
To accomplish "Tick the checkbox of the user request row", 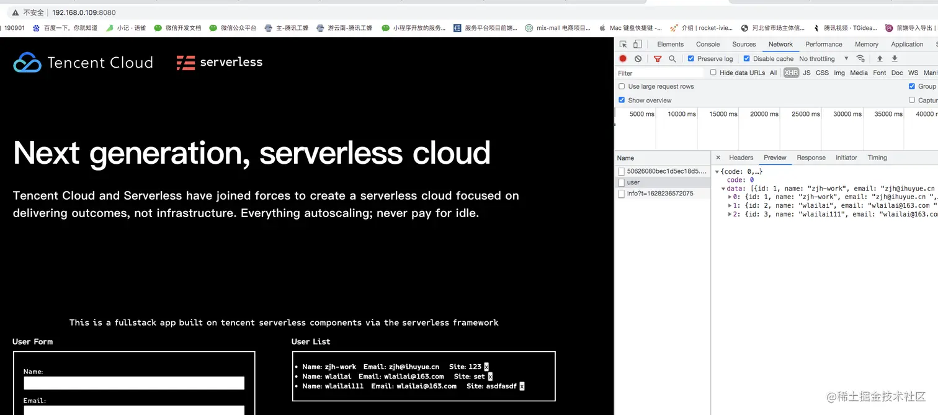I will coord(622,182).
